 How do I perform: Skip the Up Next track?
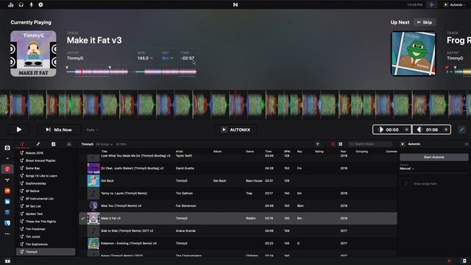tap(425, 22)
